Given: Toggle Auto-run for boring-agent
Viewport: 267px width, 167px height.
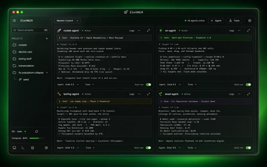Looking at the screenshot, I should coord(148,148).
